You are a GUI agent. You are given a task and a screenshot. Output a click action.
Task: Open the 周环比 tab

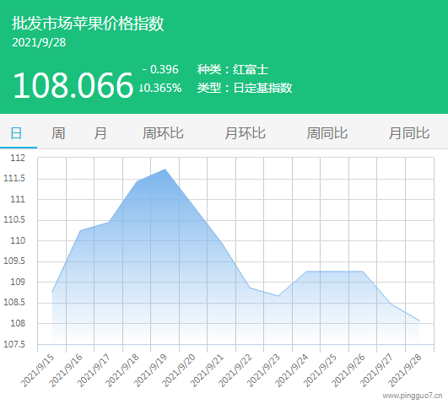(163, 133)
